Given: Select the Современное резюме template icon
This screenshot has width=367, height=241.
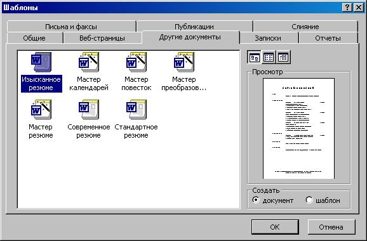Looking at the screenshot, I should [x=89, y=110].
